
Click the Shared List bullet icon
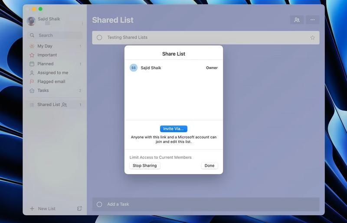tap(32, 104)
